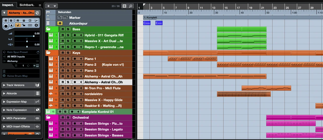Click the ruler track icon beside Sekunden
The image size is (323, 140).
pyautogui.click(x=48, y=12)
